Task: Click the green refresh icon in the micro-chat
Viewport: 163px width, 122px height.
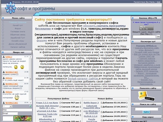Action: coord(31,106)
